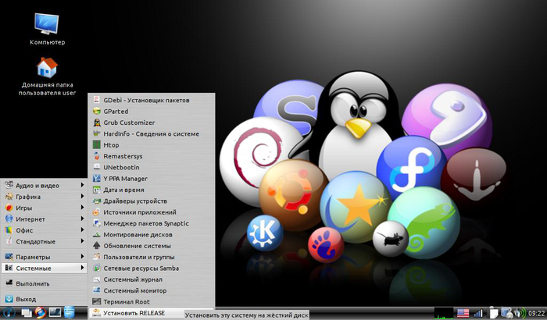Click the 09:22 clock on the panel

click(537, 313)
